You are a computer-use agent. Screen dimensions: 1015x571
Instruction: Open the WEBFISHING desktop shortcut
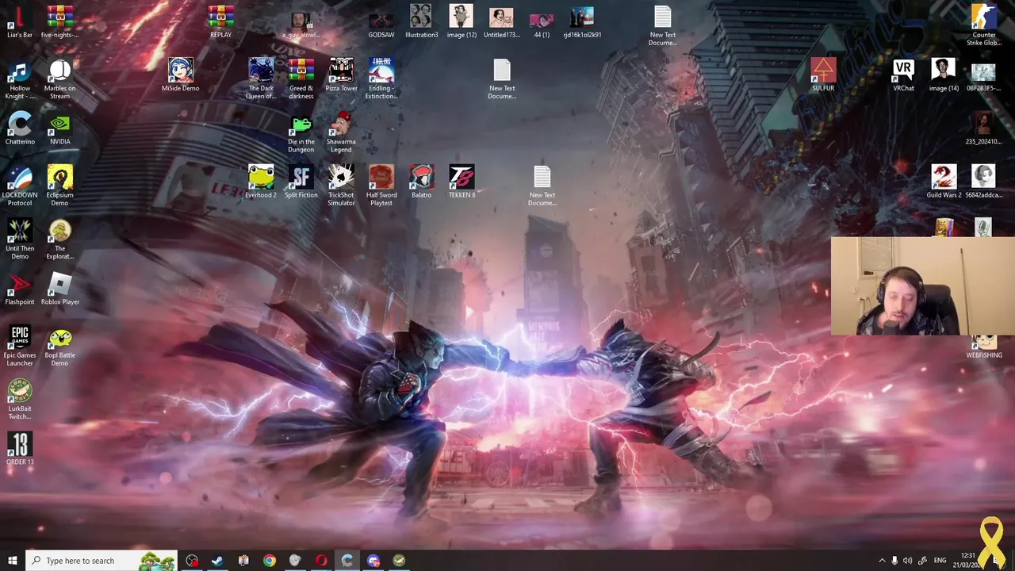[984, 347]
